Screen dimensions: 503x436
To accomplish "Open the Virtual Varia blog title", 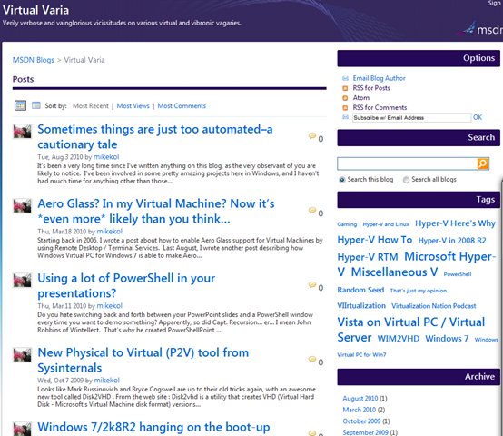I will point(35,10).
